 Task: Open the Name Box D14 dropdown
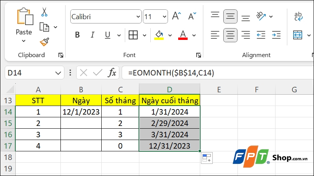tap(58, 73)
